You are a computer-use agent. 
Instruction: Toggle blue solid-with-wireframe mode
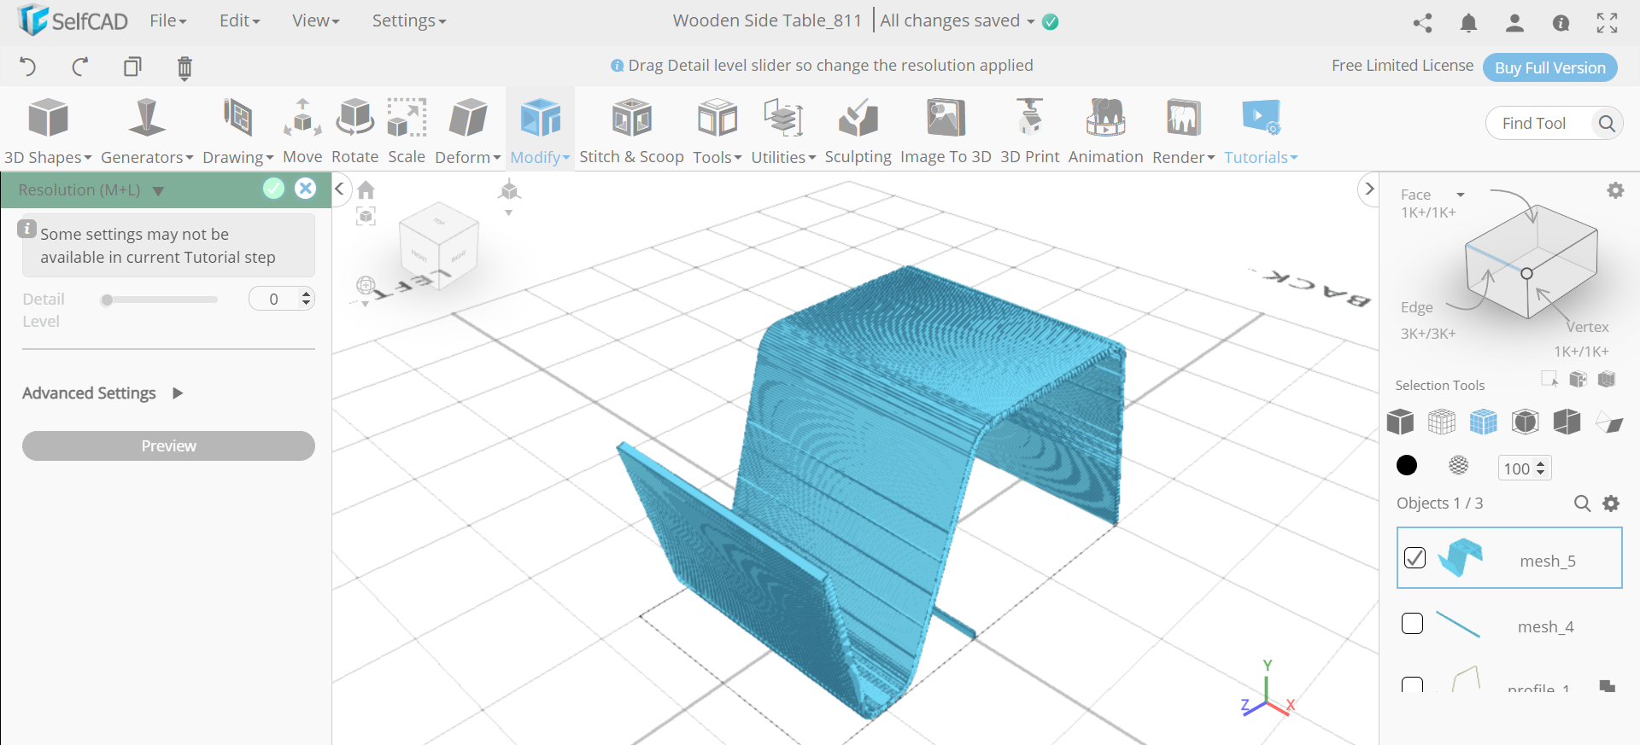(x=1484, y=422)
